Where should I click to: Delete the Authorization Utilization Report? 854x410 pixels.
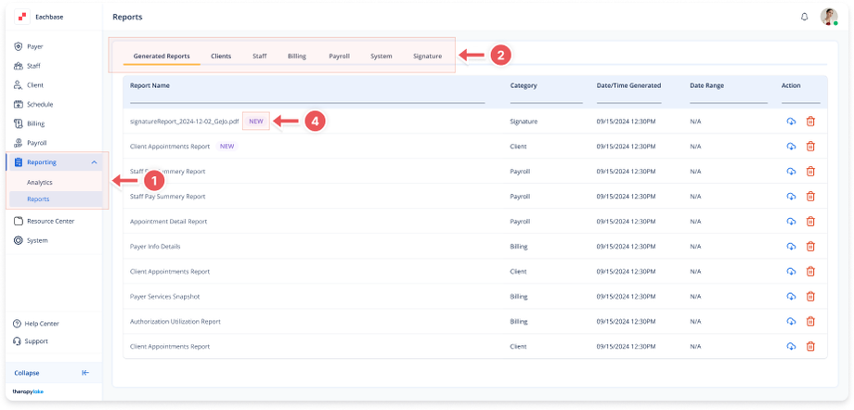tap(810, 322)
